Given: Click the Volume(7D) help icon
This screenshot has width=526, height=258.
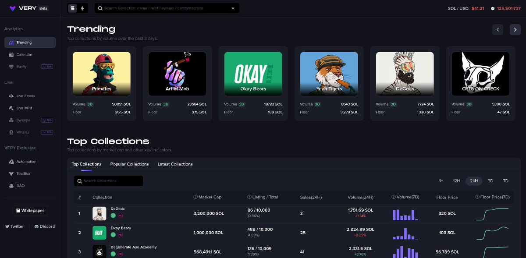Looking at the screenshot, I should [393, 197].
